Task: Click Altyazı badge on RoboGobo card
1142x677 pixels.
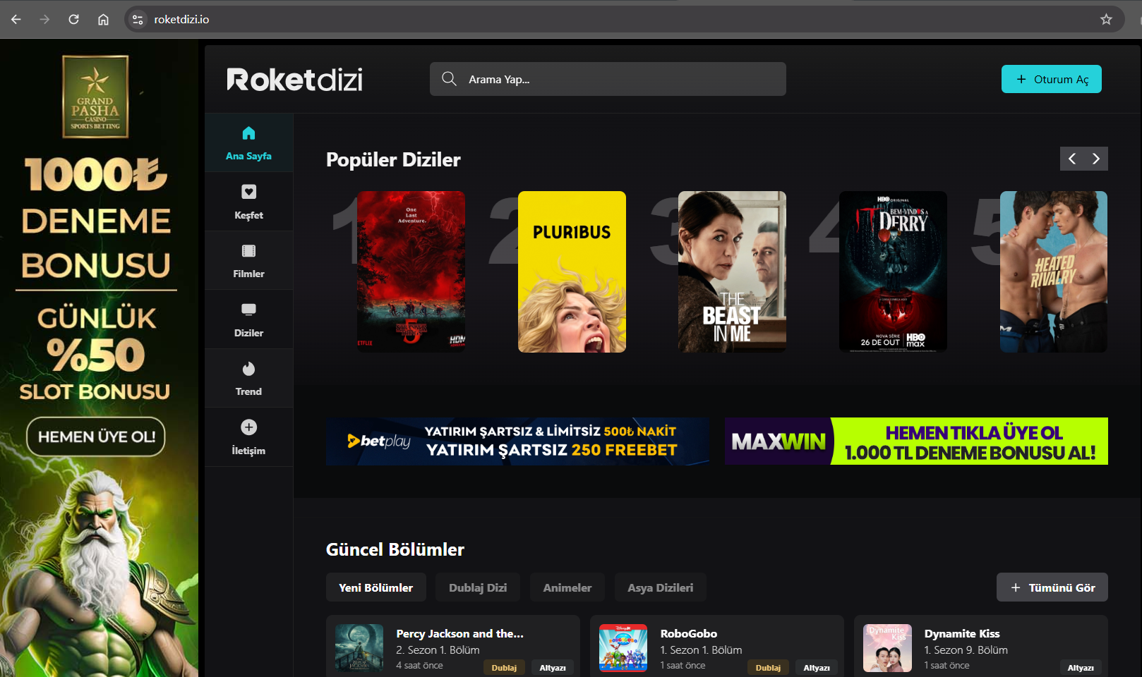Action: tap(817, 667)
